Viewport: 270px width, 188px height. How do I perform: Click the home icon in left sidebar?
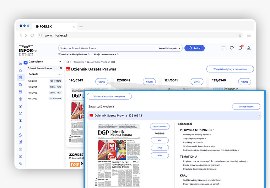(21, 63)
